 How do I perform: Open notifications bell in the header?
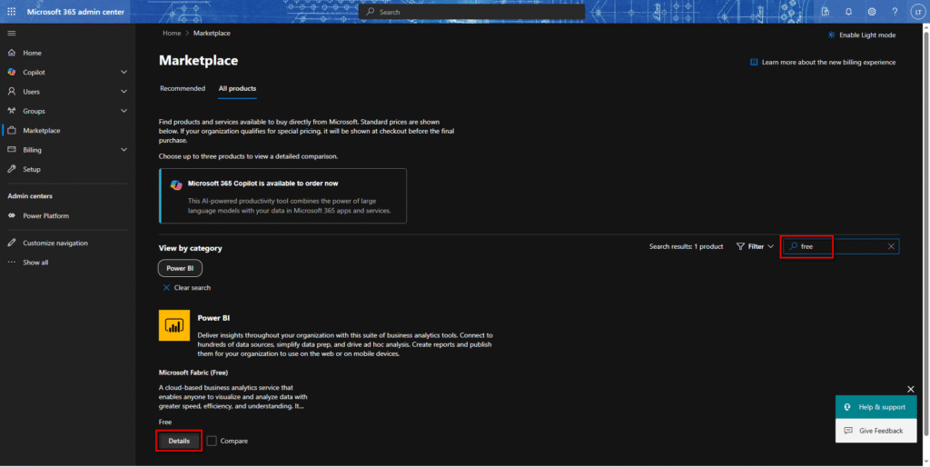coord(848,12)
